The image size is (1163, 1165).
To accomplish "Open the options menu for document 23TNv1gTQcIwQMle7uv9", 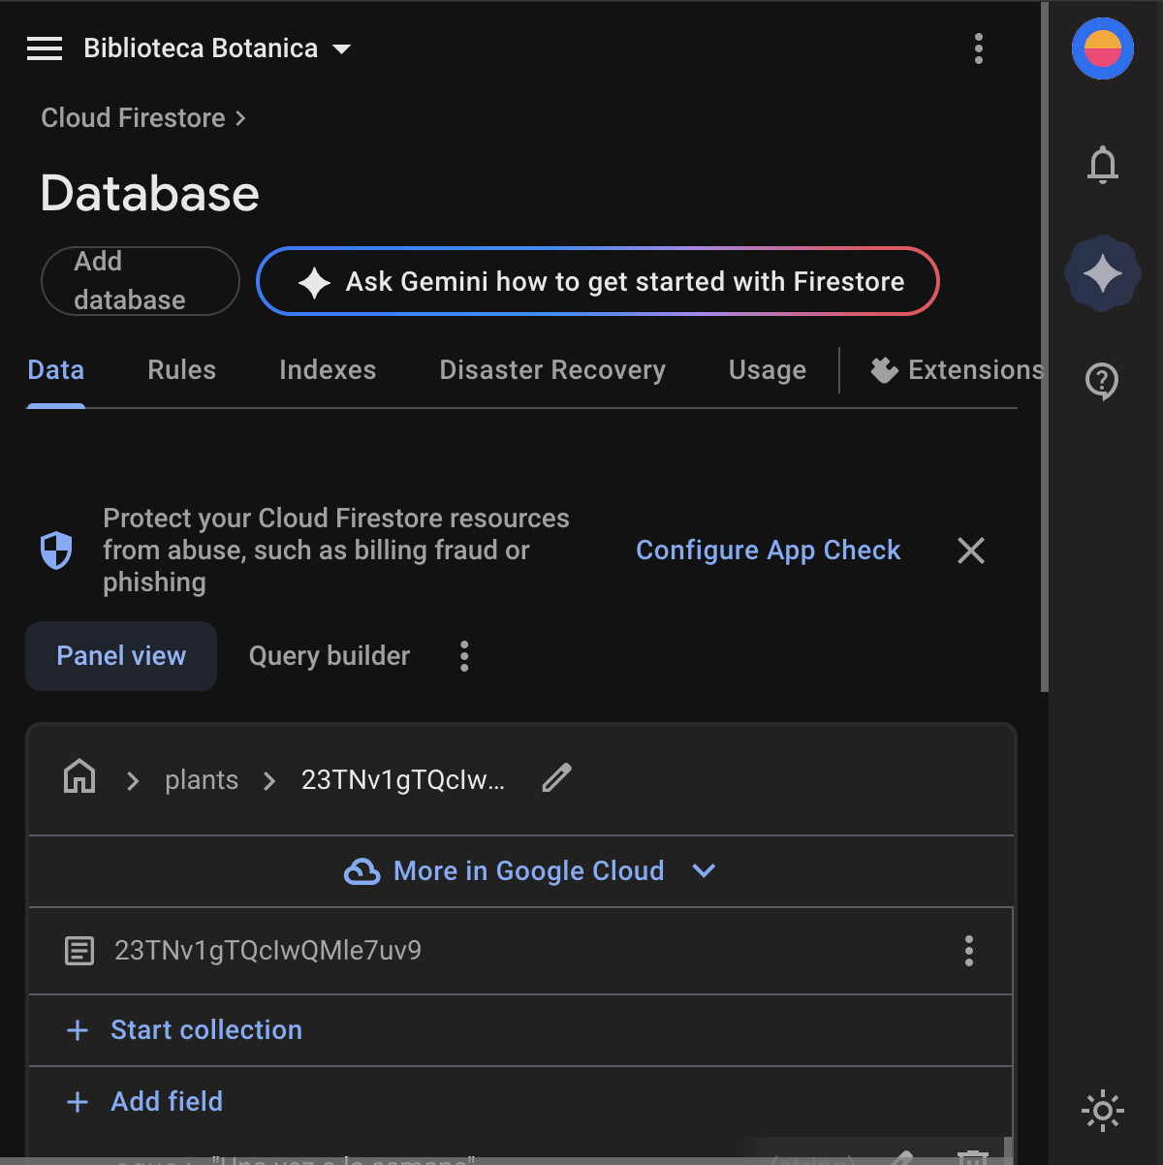I will 968,951.
